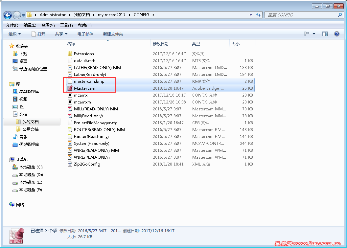Select the Lathe(Read-only) file icon
This screenshot has height=248, width=347.
point(70,74)
